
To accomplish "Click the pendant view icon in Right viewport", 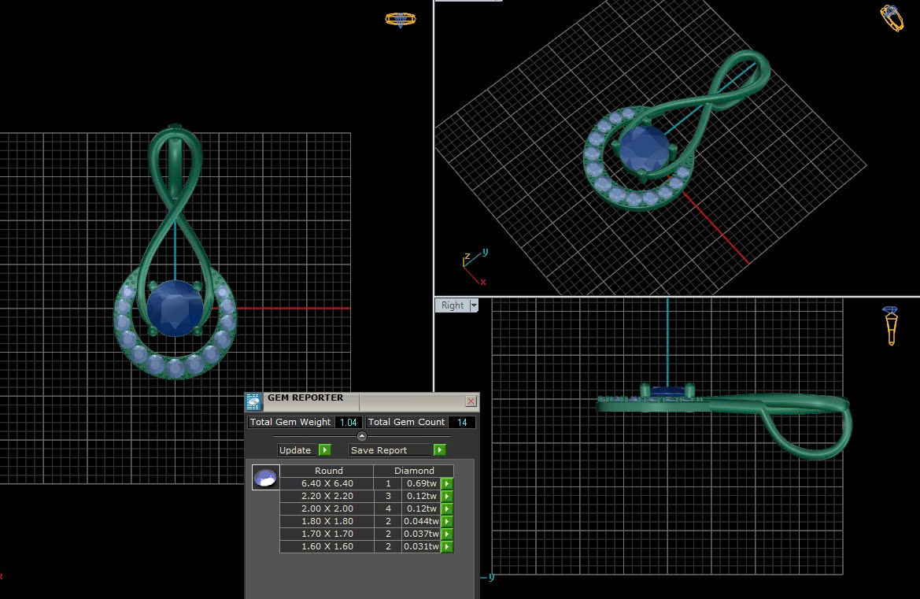I will pos(890,326).
